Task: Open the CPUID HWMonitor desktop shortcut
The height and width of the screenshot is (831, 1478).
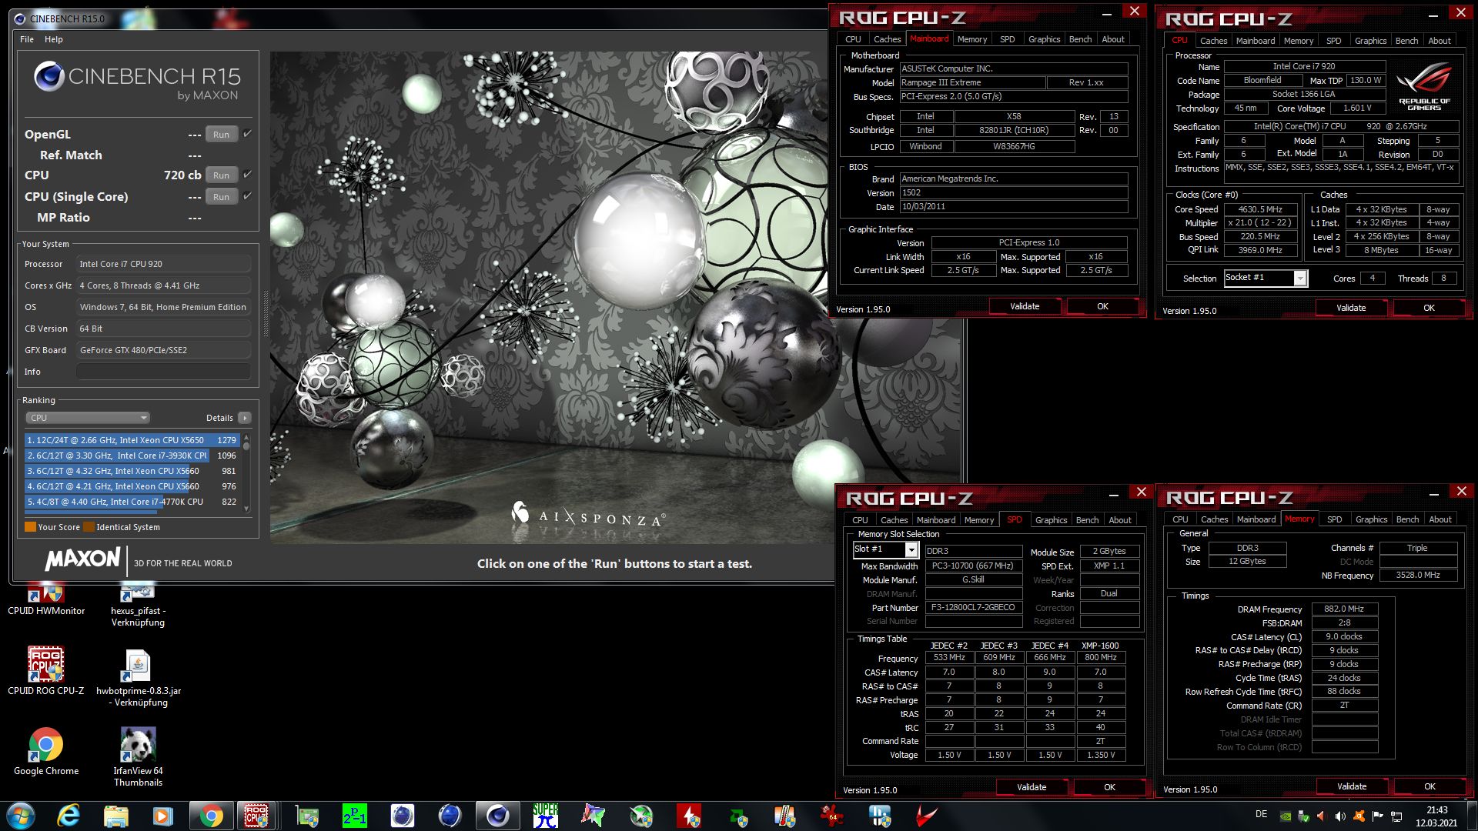Action: pyautogui.click(x=46, y=600)
